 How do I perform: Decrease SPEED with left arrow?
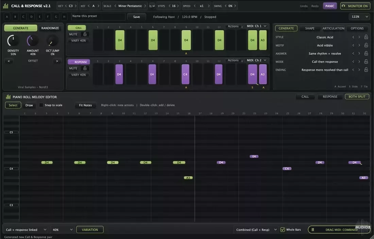point(194,6)
